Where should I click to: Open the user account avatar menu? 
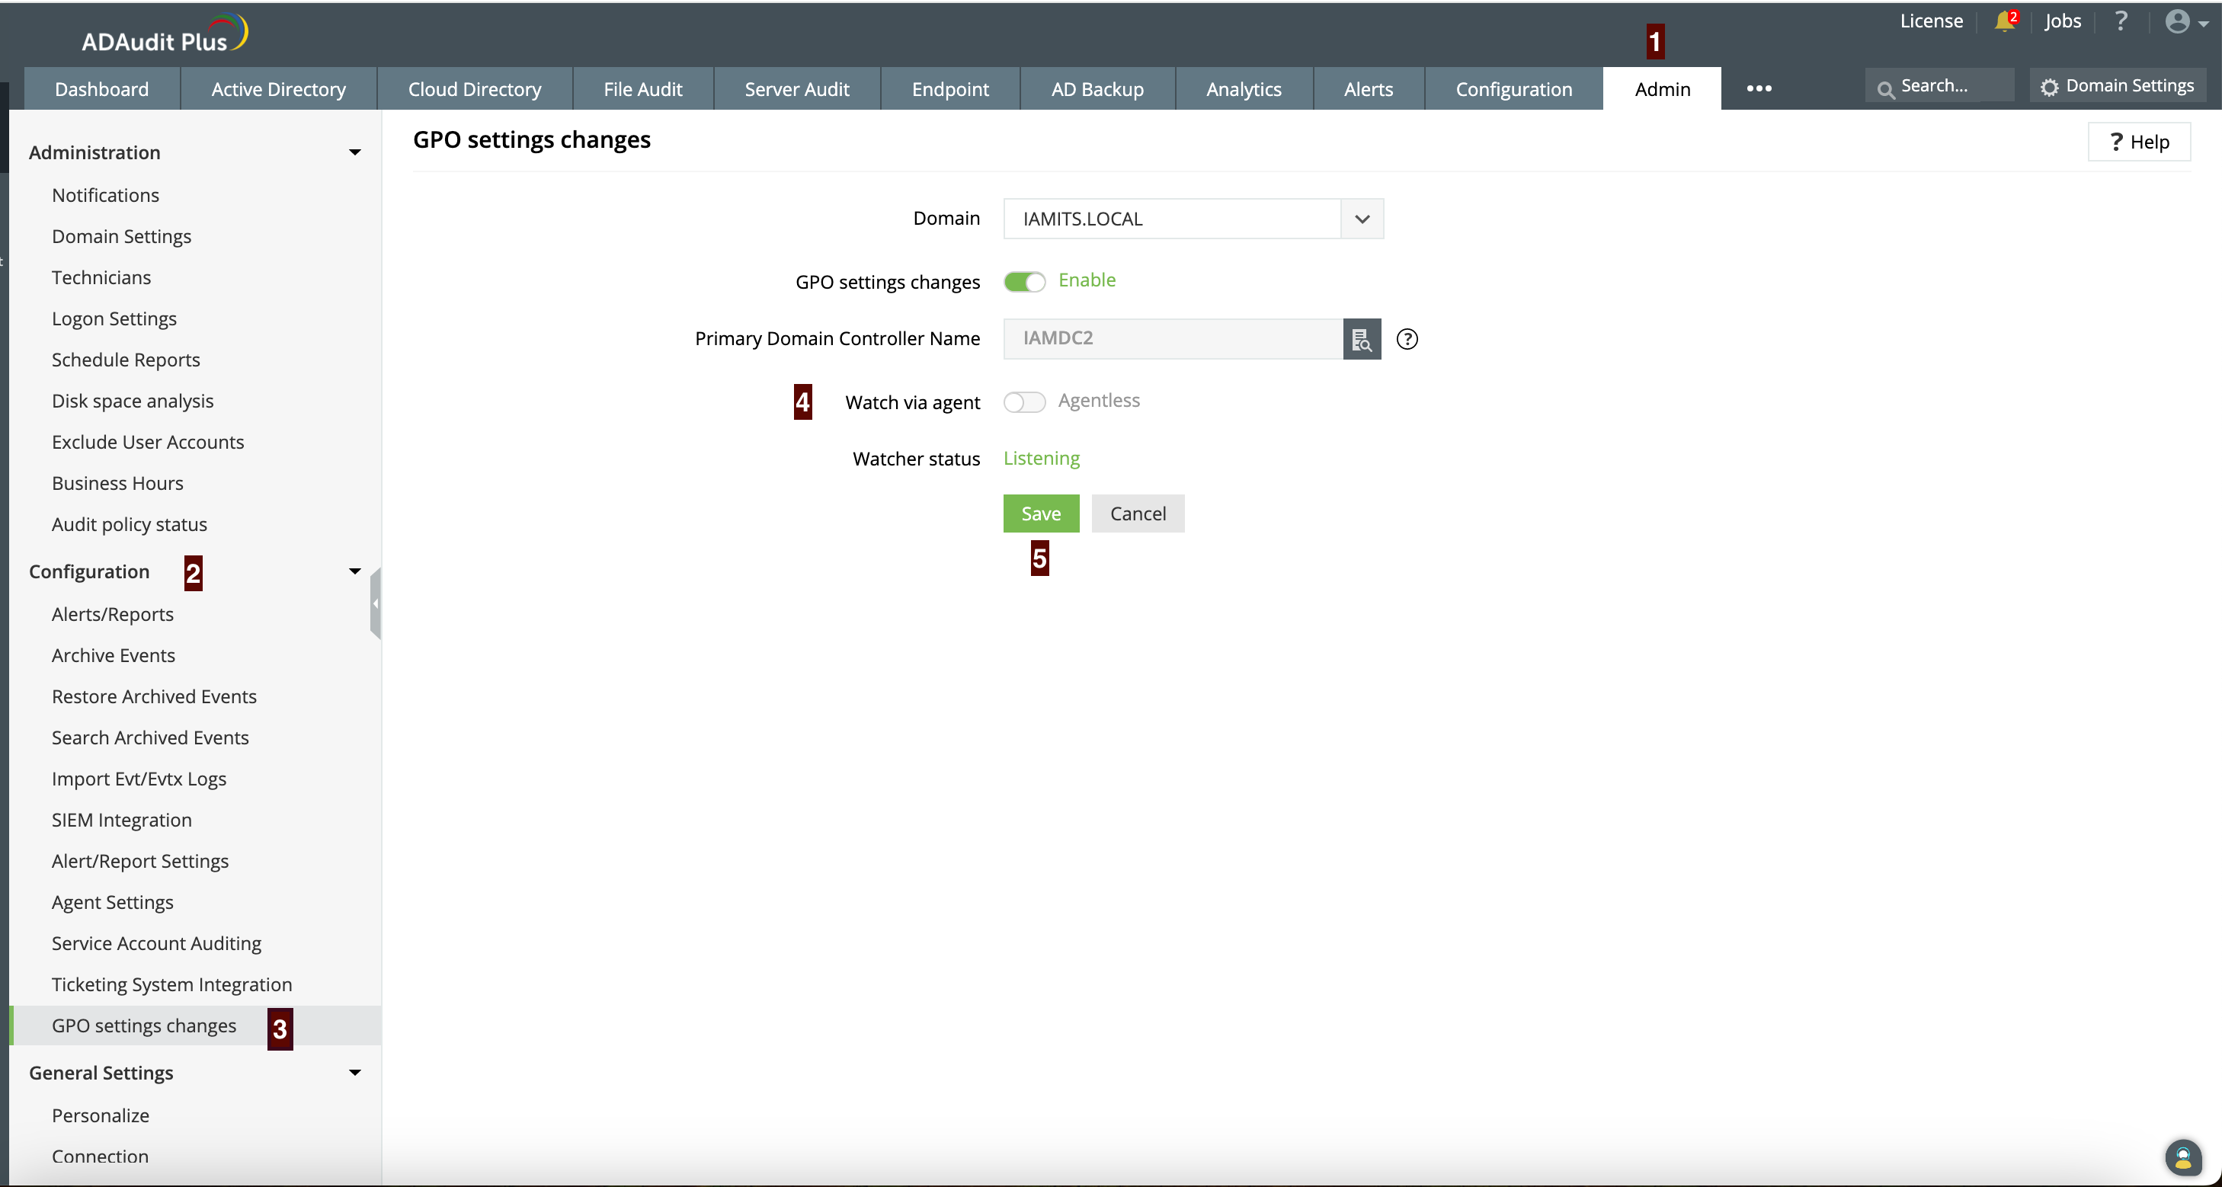[x=2183, y=21]
